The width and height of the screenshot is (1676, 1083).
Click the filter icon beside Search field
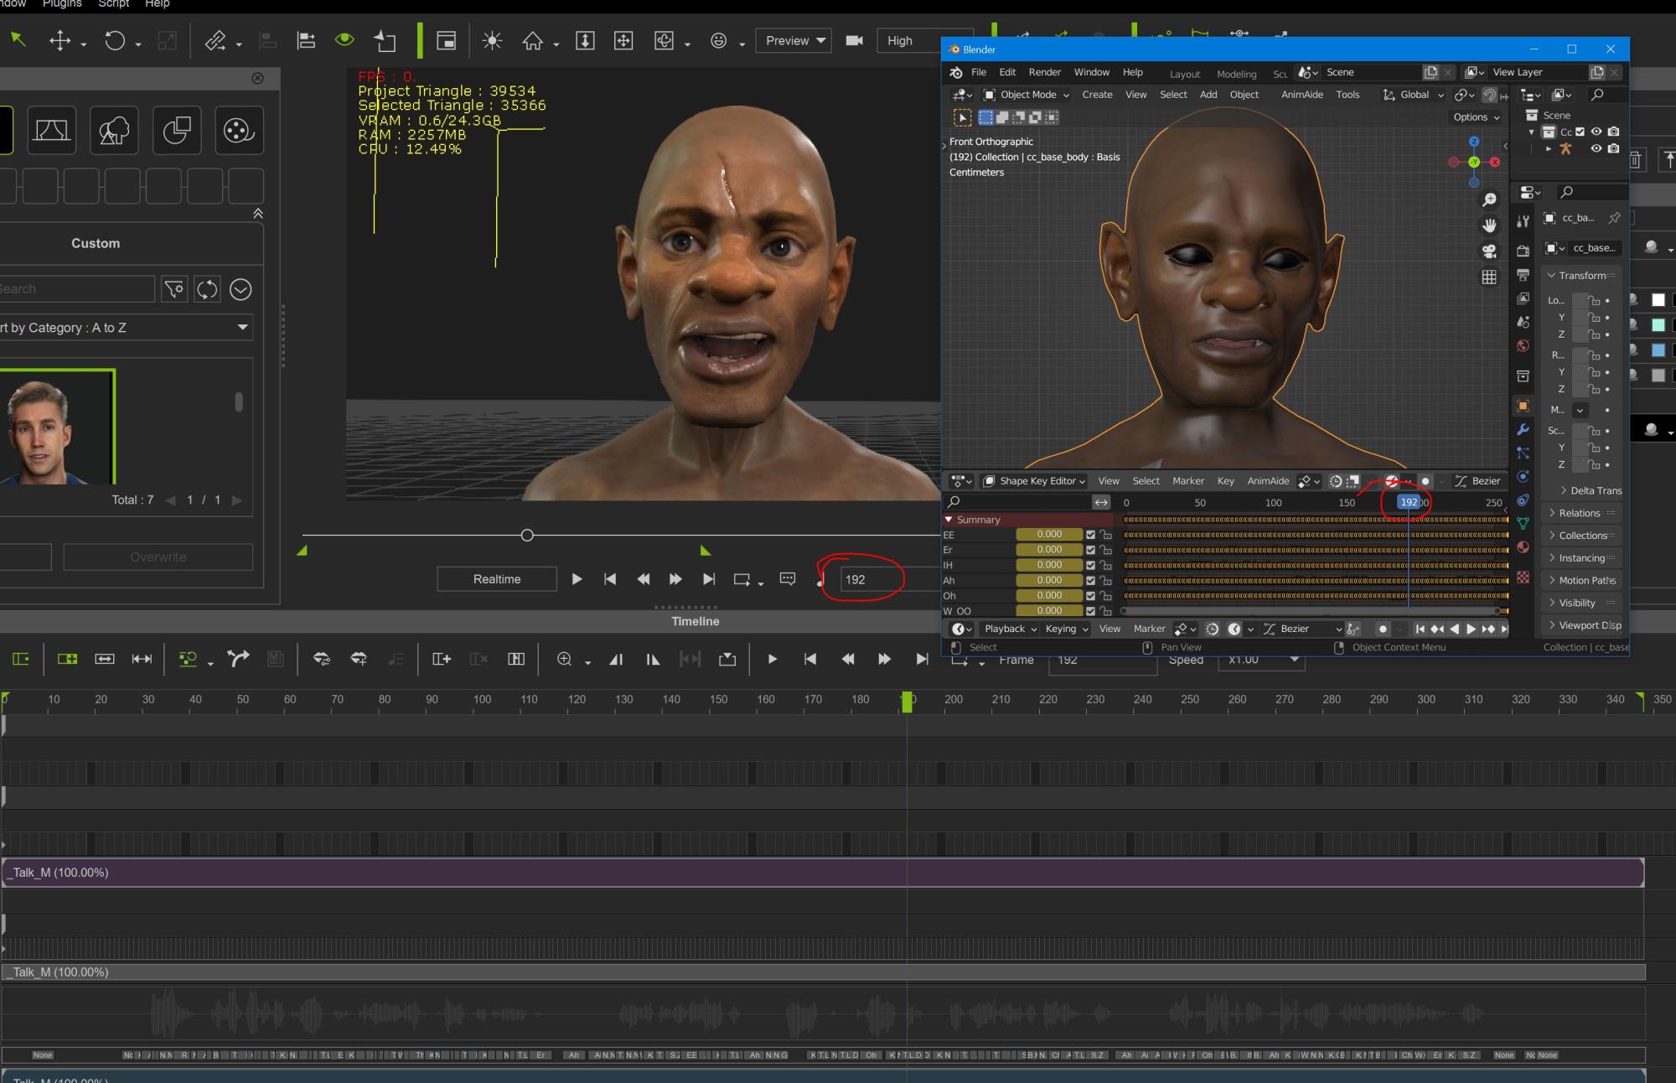click(x=174, y=289)
